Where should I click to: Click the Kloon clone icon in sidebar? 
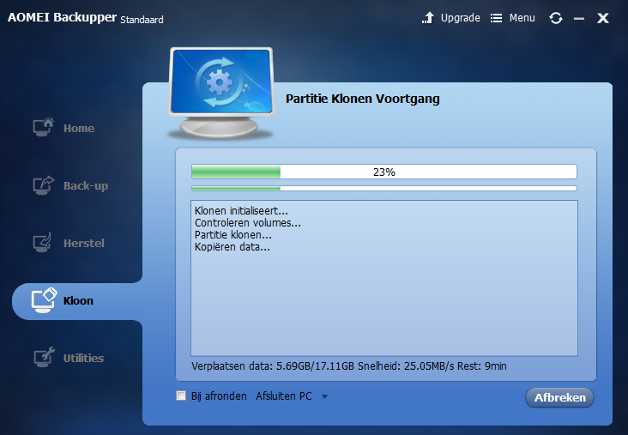pos(44,300)
